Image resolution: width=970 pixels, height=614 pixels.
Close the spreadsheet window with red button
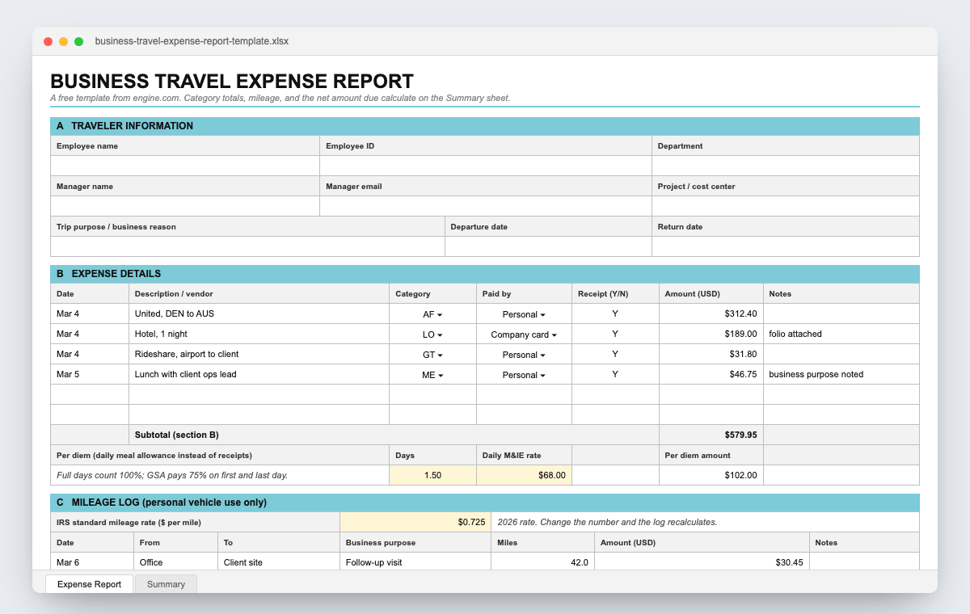[48, 41]
